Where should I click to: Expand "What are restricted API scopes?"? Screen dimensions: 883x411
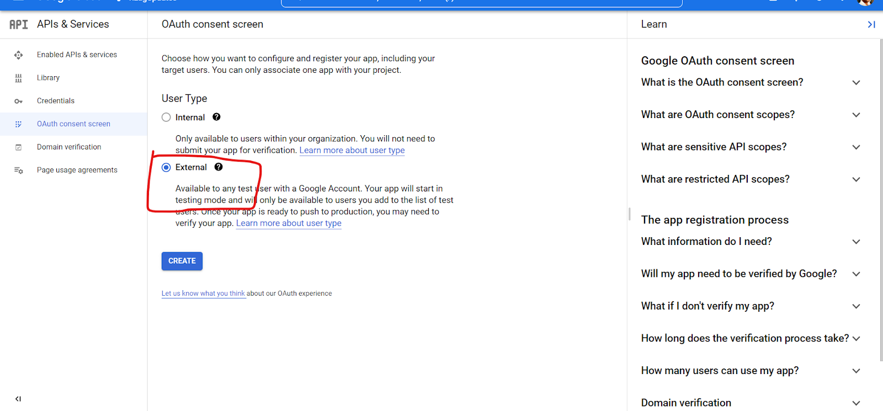(751, 179)
